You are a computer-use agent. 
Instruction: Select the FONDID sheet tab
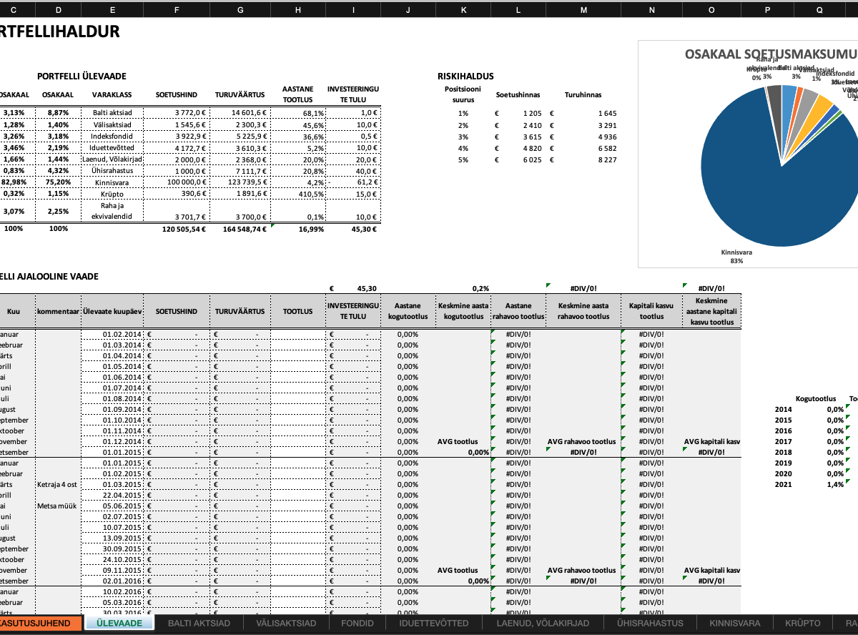(x=357, y=623)
